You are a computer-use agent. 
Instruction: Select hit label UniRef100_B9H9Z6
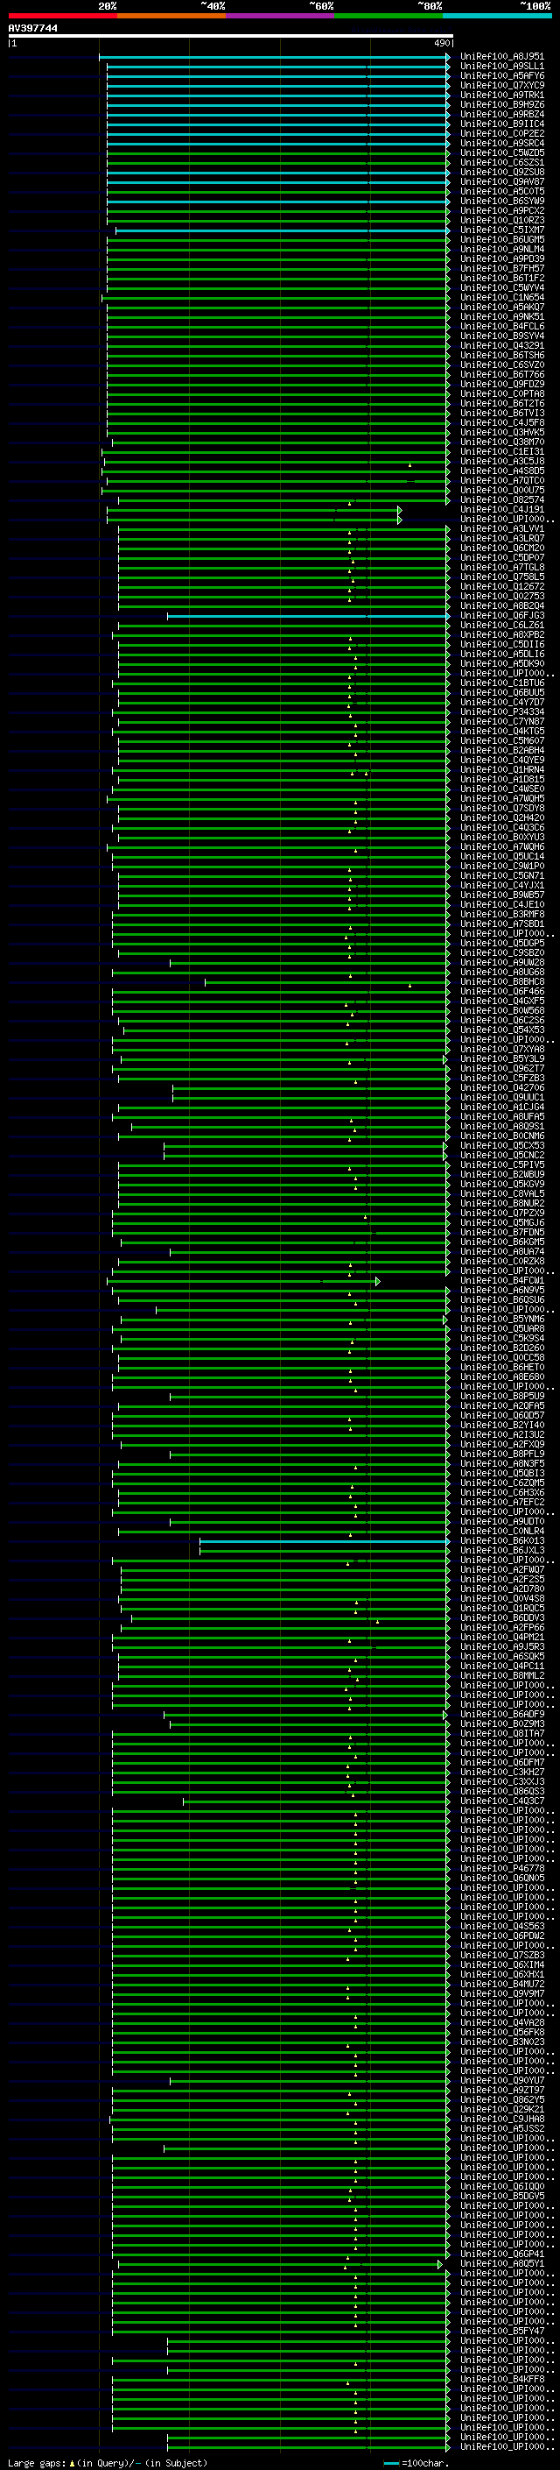click(501, 104)
